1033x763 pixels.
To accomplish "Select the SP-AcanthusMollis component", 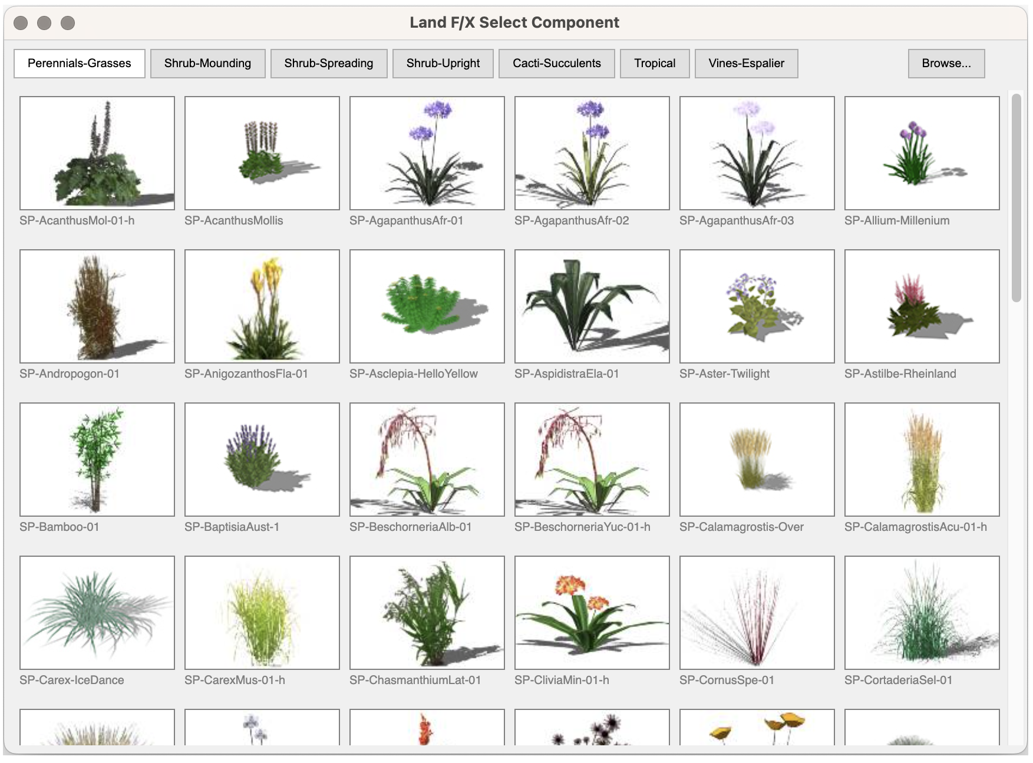I will (x=262, y=153).
